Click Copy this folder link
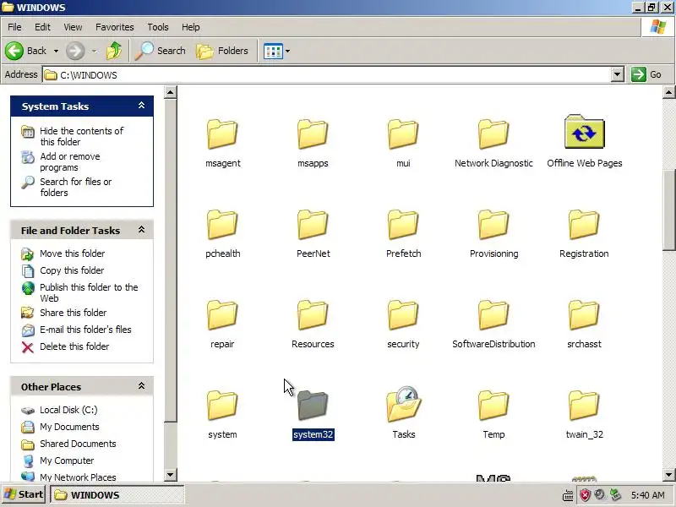The width and height of the screenshot is (676, 507). click(x=72, y=270)
